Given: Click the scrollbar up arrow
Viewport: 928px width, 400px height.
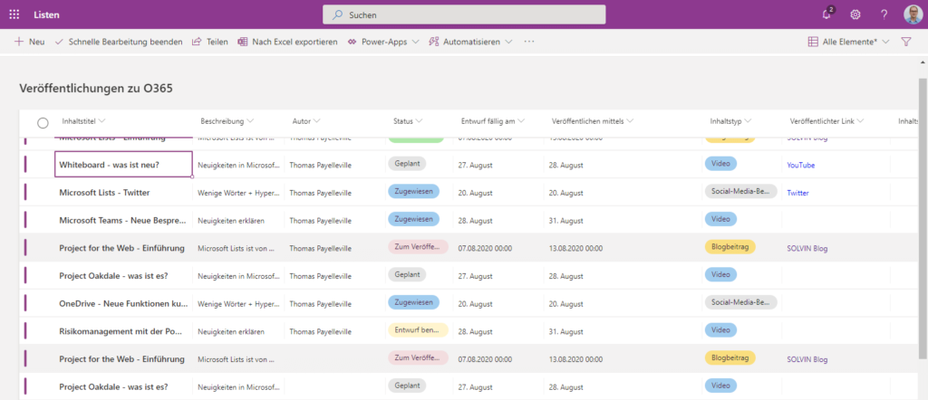Looking at the screenshot, I should (x=922, y=62).
